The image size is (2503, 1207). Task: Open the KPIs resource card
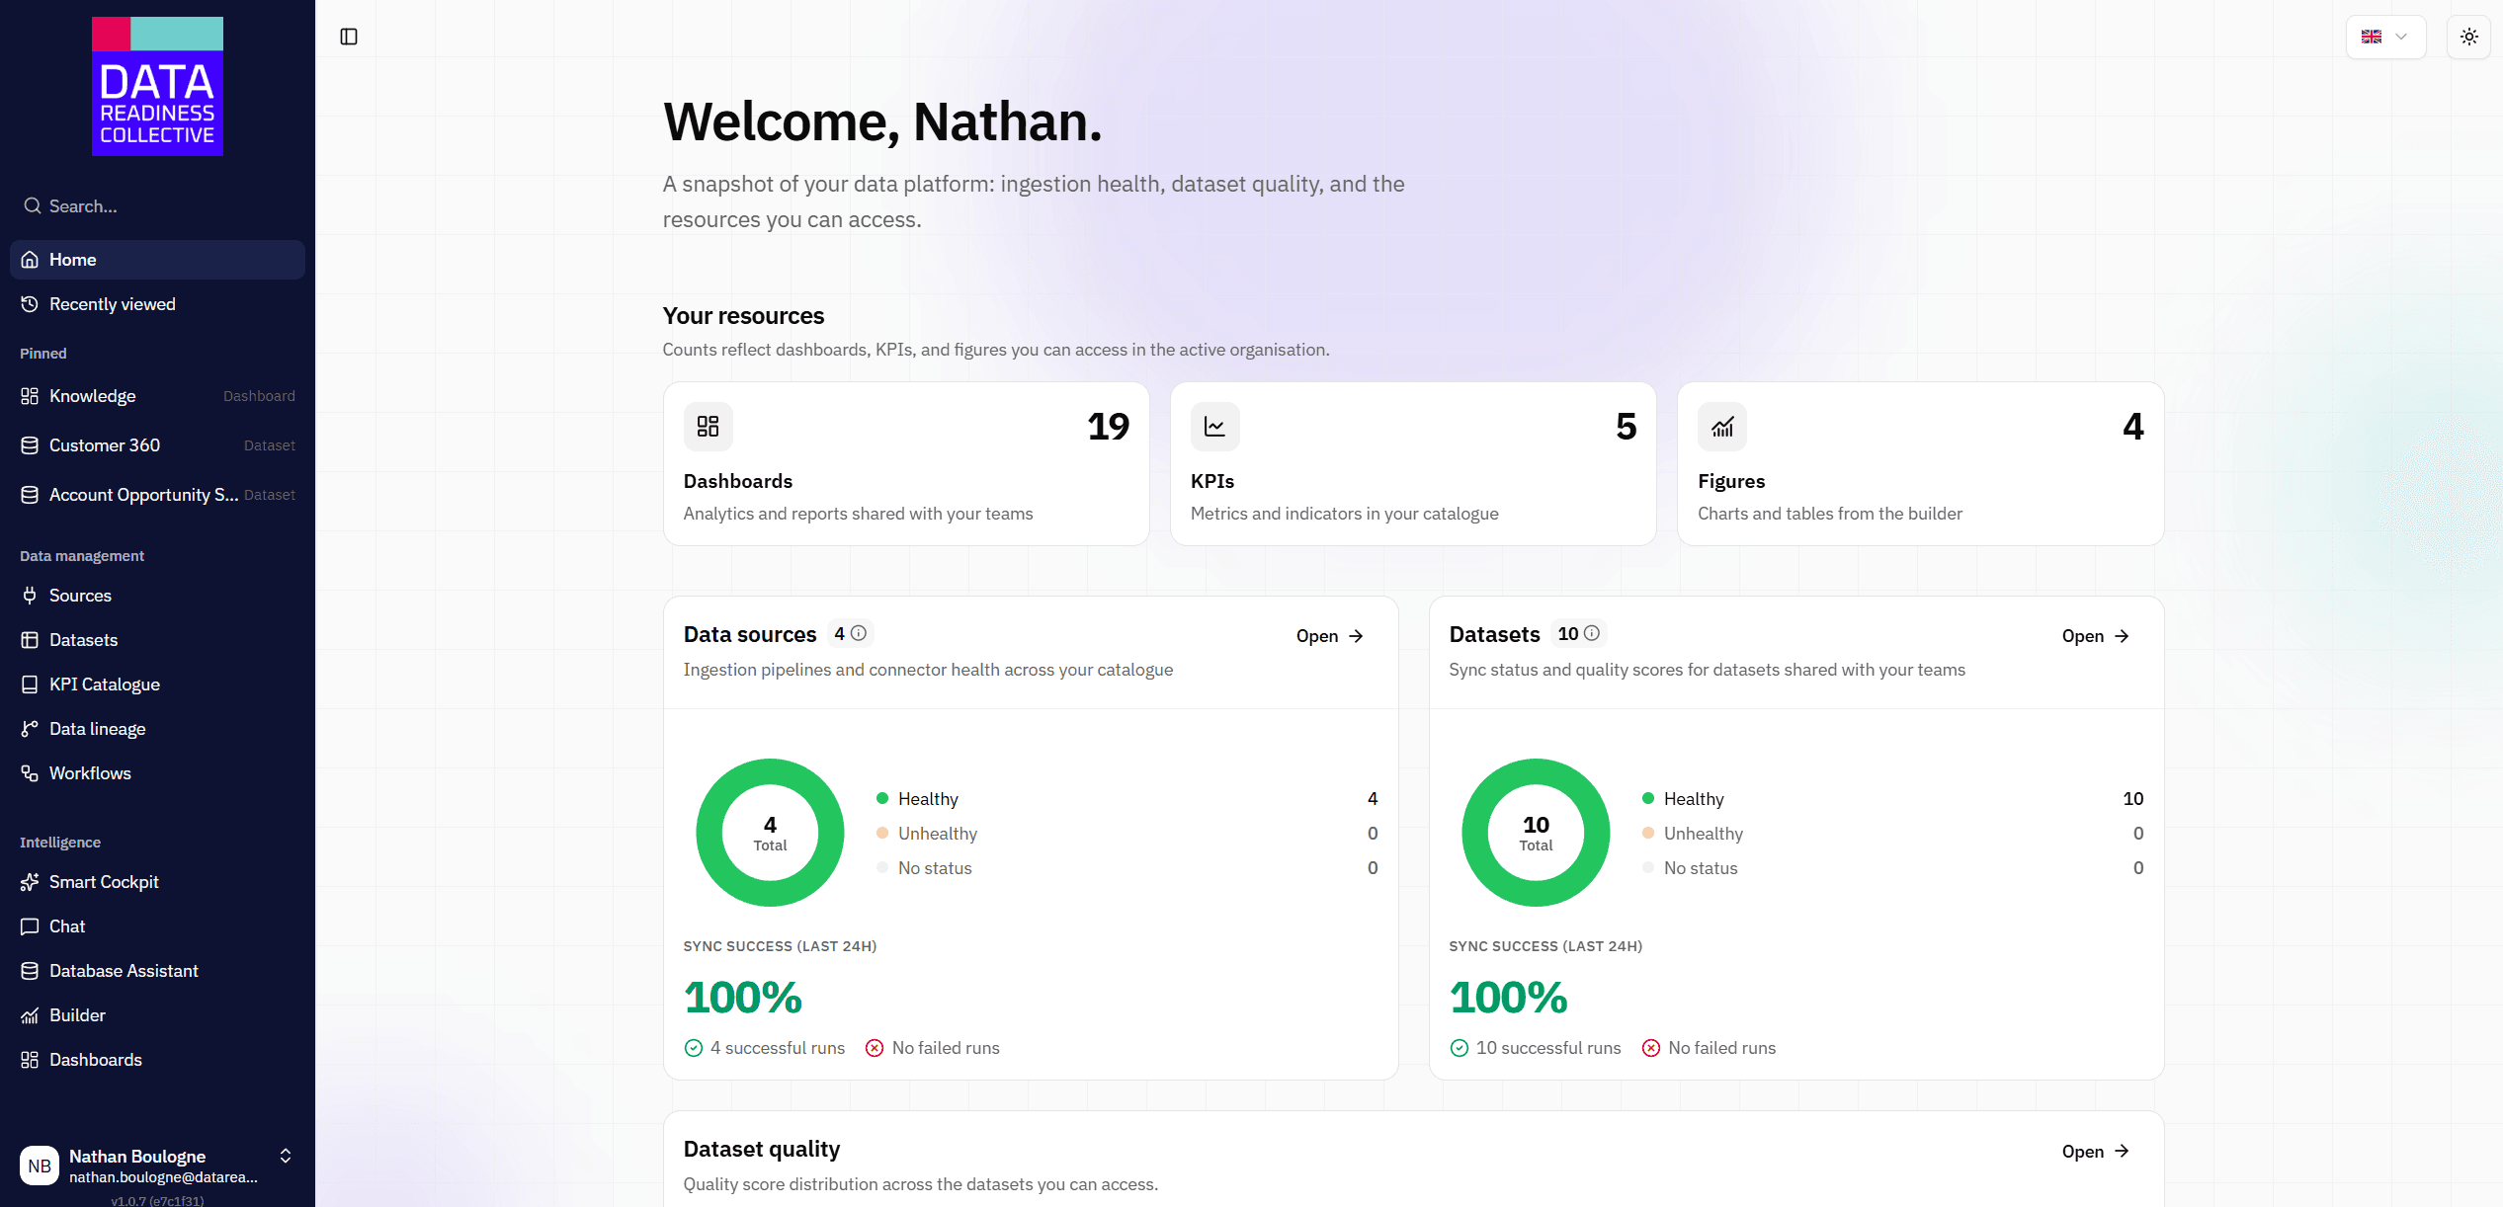coord(1413,464)
